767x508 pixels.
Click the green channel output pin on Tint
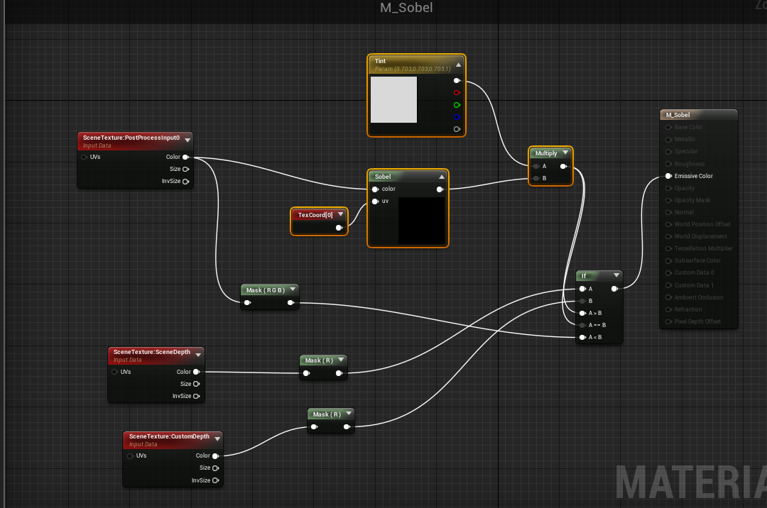pyautogui.click(x=456, y=104)
